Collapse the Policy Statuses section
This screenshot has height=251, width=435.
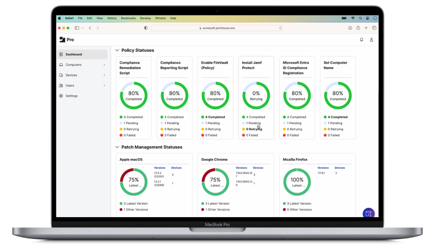pos(117,50)
